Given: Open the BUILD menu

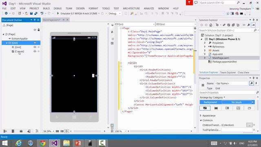Looking at the screenshot, I should [46, 8].
